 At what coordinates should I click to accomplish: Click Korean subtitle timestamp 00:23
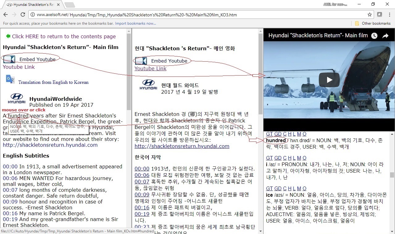(x=142, y=227)
